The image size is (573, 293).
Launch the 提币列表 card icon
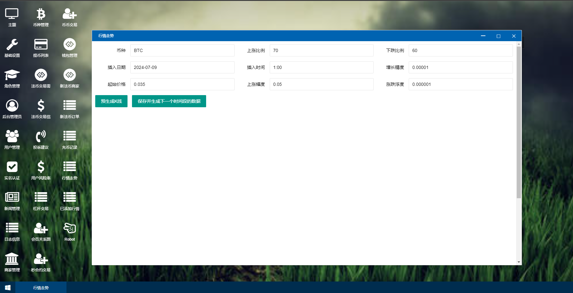[41, 45]
